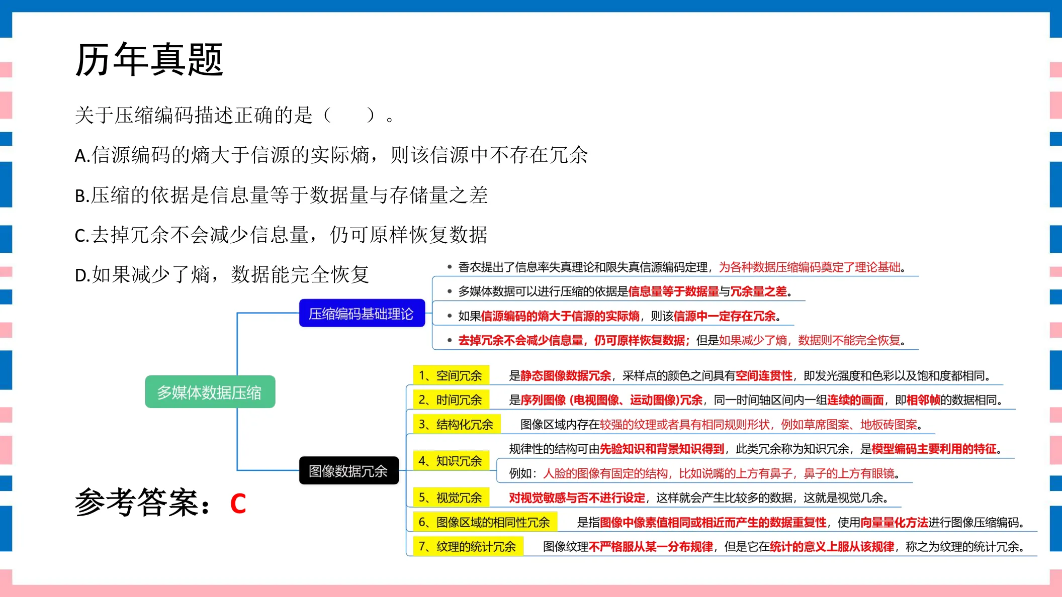Click the bullet 如果信源编码的熵大于信源的实际熵
This screenshot has width=1062, height=597.
click(x=614, y=316)
